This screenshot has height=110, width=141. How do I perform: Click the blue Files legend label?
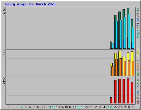point(138,22)
